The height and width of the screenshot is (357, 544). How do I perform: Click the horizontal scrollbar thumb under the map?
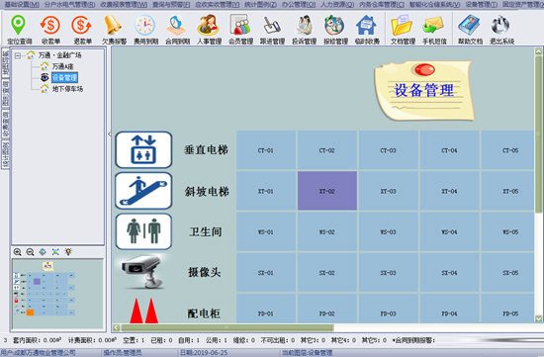[227, 327]
